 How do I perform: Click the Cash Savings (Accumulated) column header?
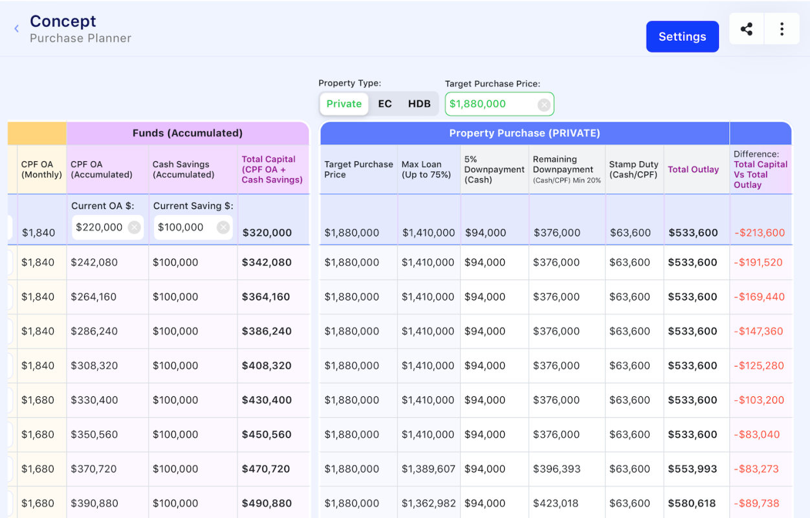coord(193,170)
